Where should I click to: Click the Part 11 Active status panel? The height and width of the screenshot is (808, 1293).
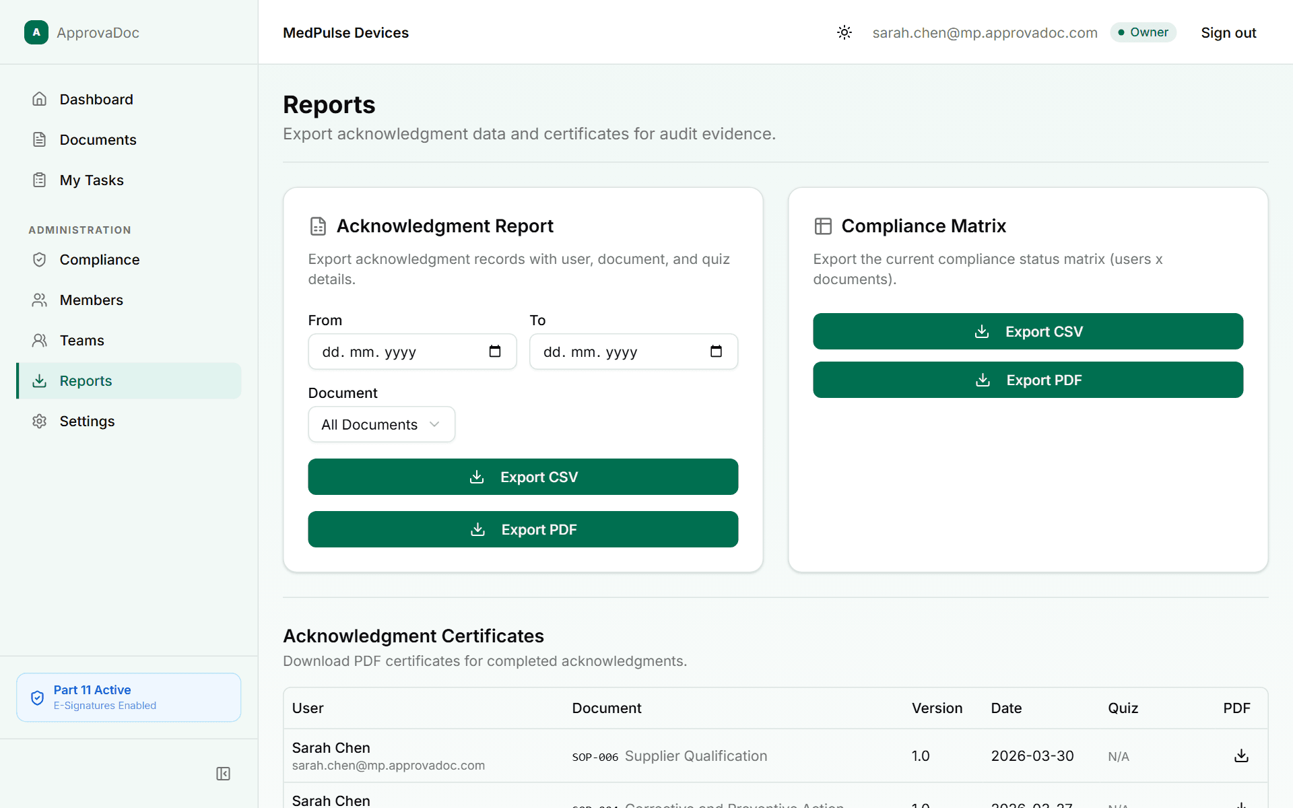tap(128, 697)
